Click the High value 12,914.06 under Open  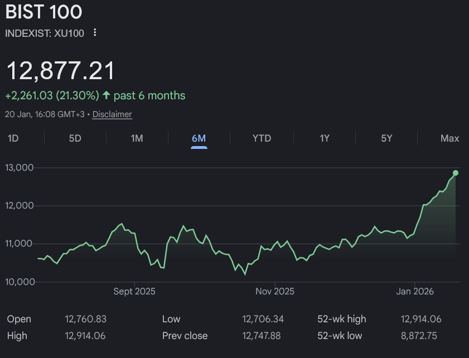coord(85,336)
